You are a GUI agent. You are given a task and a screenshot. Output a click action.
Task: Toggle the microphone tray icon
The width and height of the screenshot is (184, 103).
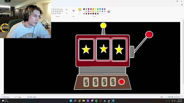click(169, 101)
